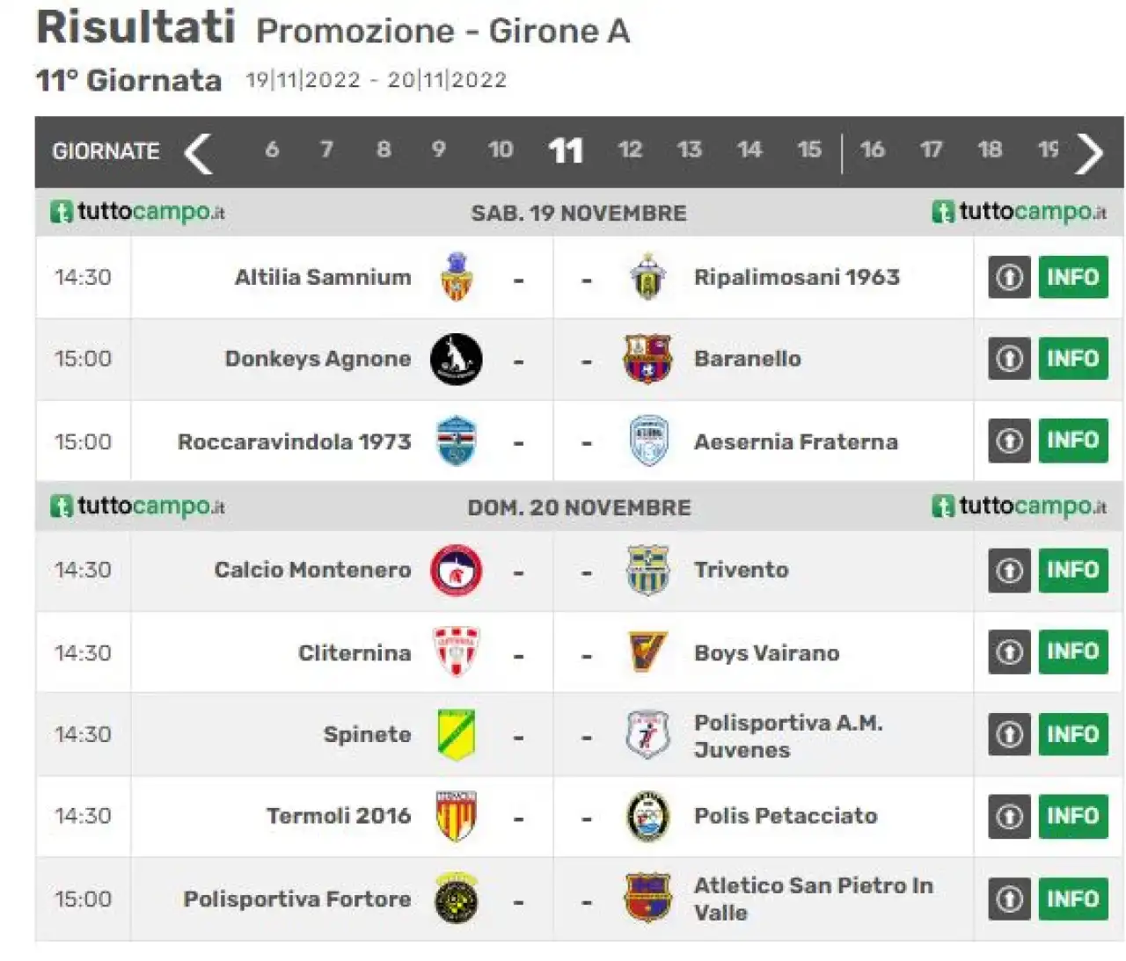Open INFO for Polisportiva Fortore match

1073,899
